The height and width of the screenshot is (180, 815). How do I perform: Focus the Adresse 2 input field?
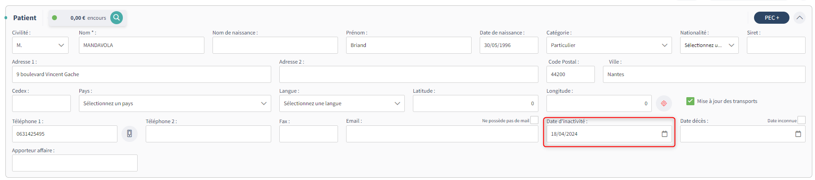[408, 74]
